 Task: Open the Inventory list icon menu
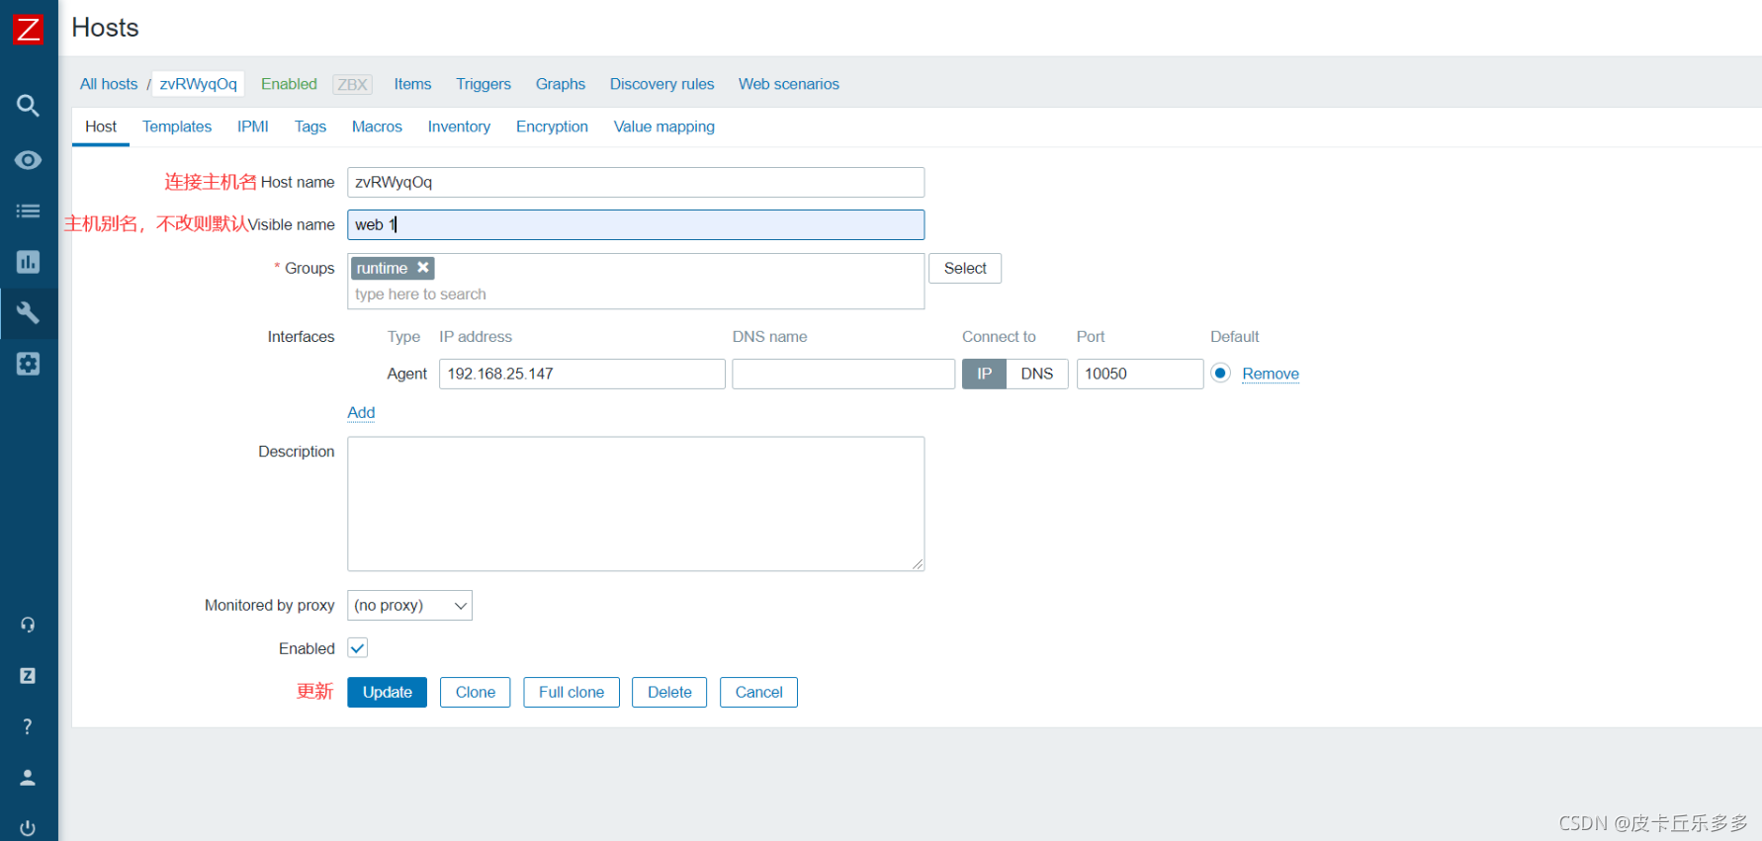(x=28, y=210)
